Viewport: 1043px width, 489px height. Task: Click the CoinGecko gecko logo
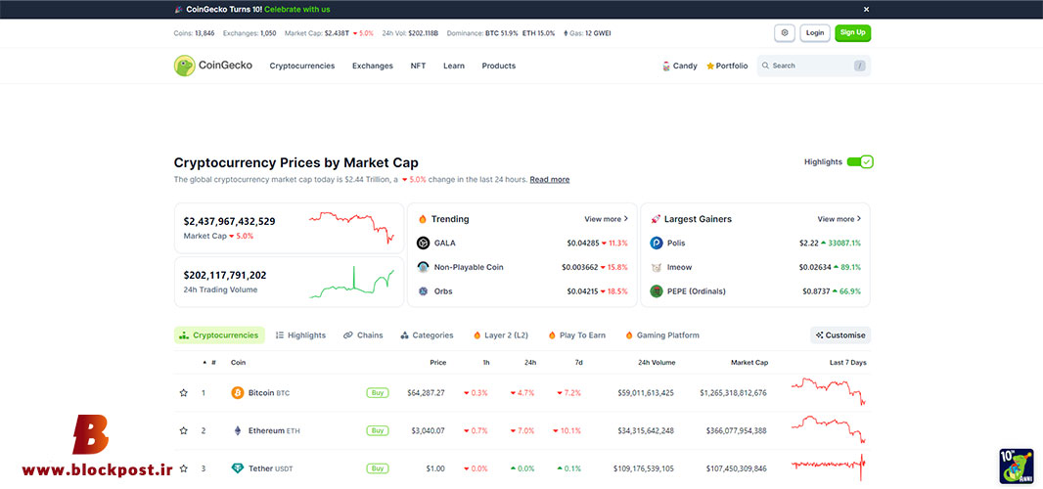184,66
